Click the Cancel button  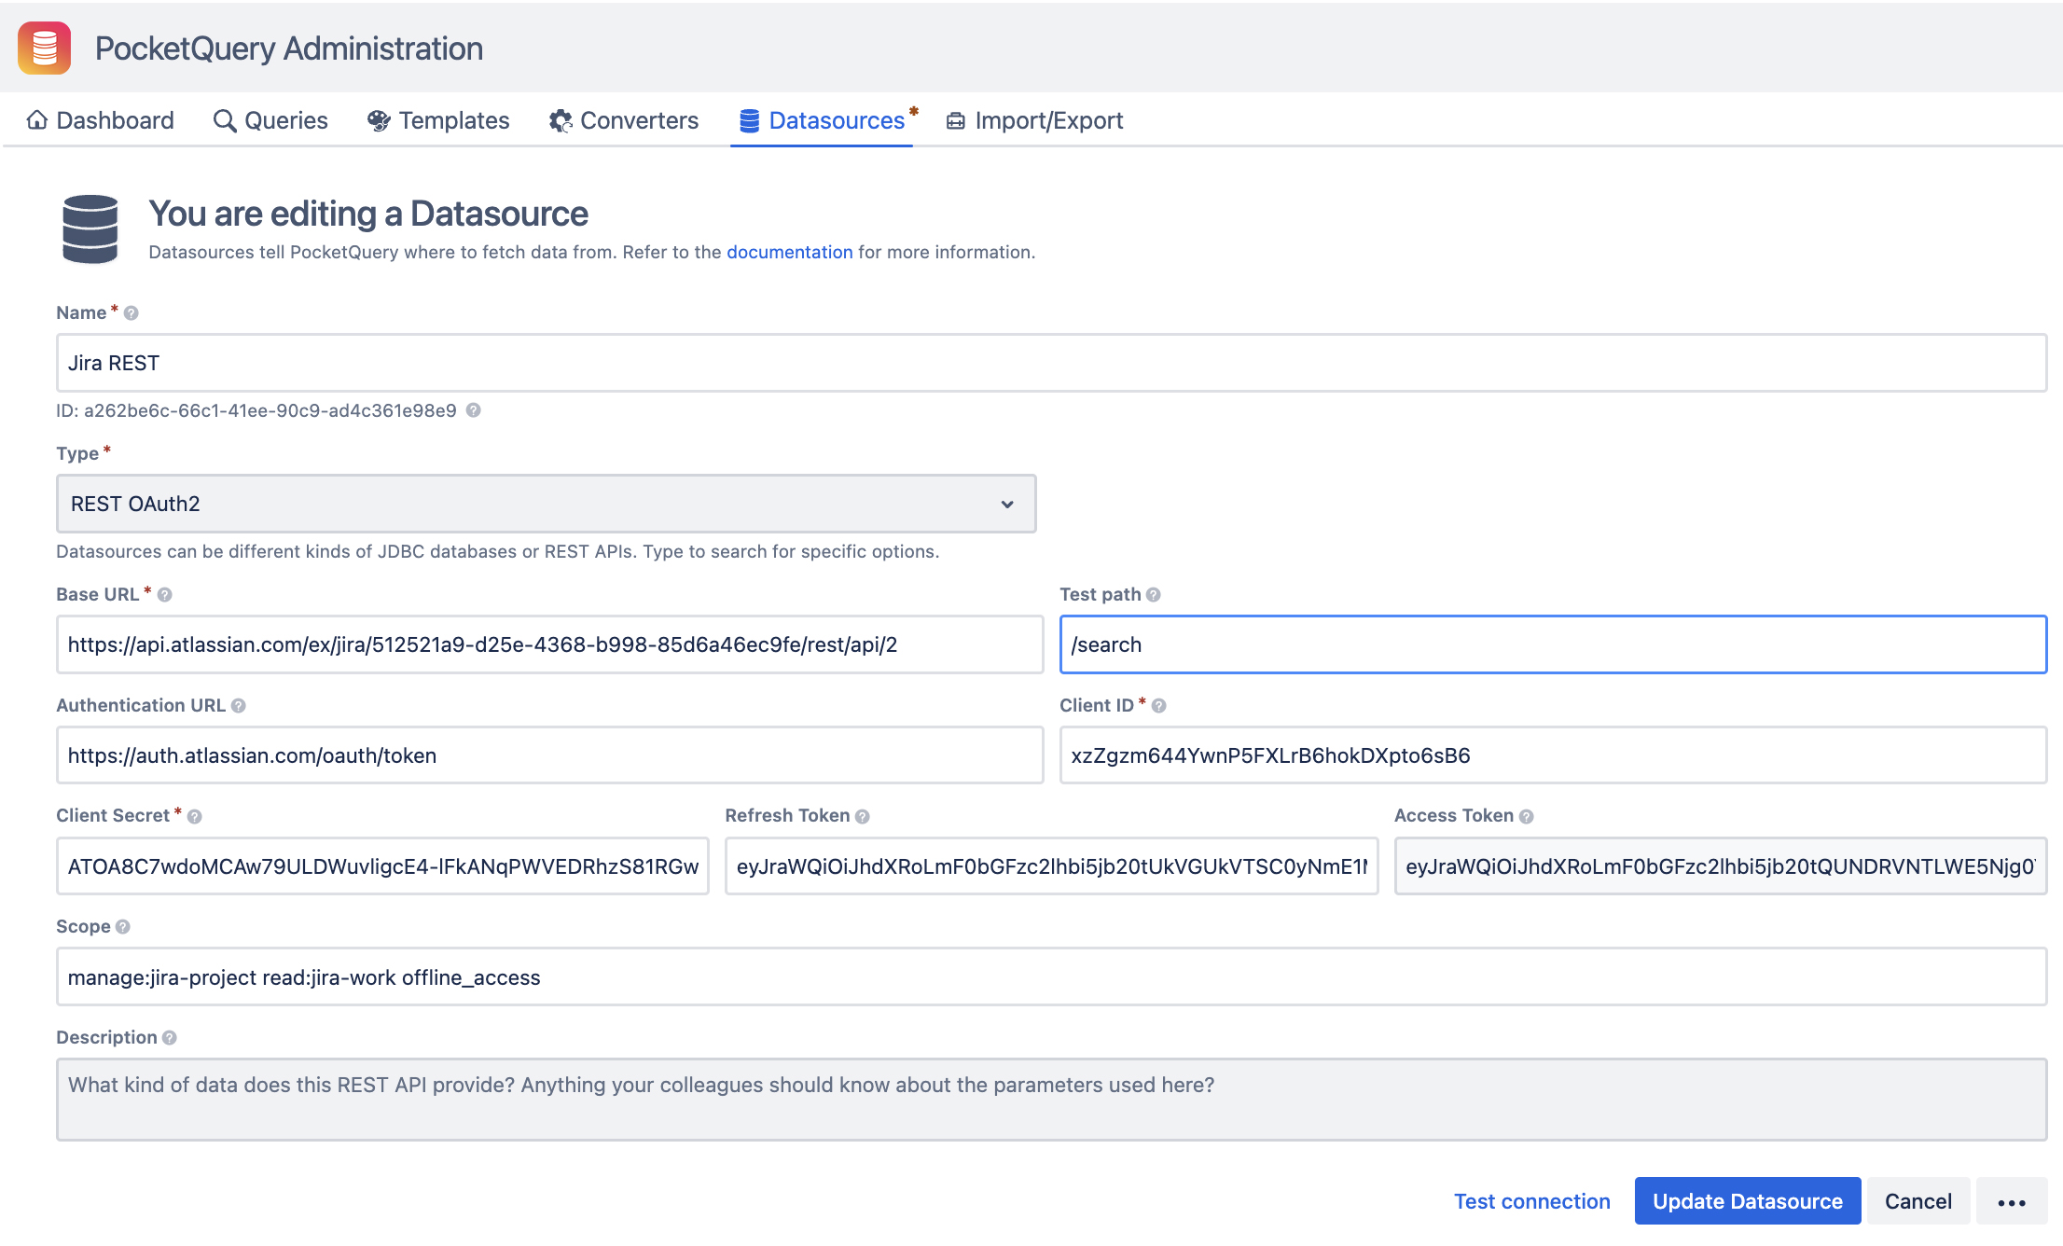pyautogui.click(x=1918, y=1201)
